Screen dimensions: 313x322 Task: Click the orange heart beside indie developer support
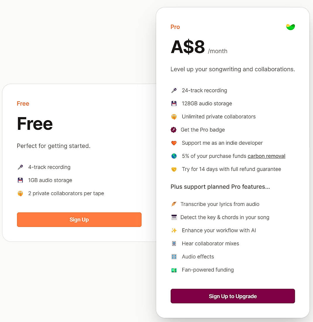(175, 143)
